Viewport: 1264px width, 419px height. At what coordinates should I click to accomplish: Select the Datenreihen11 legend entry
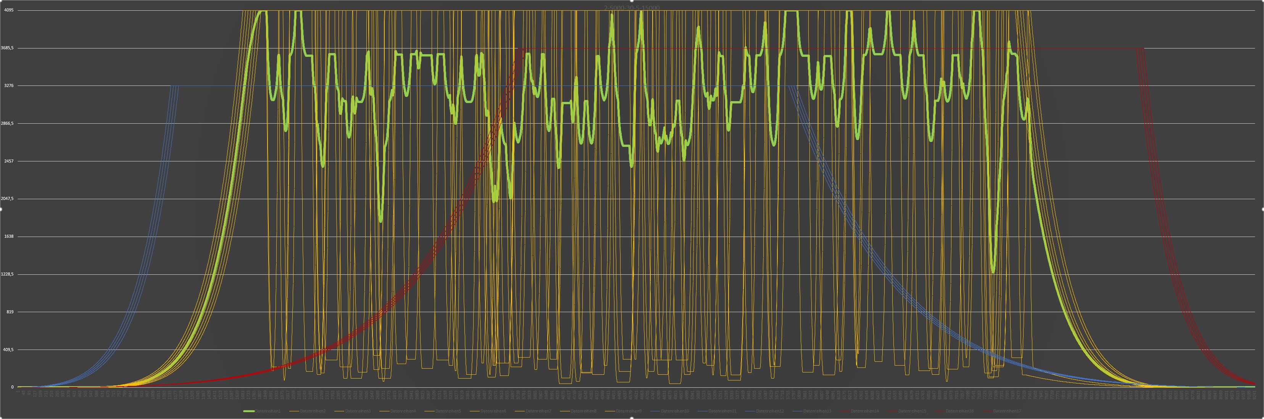tap(722, 411)
